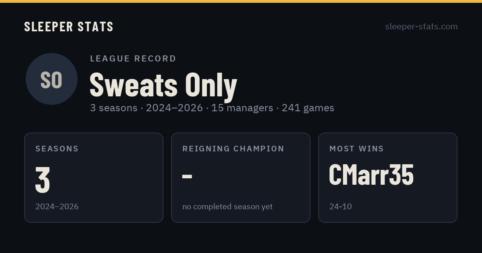Click the large number 3 in Seasons card
482x253 pixels.
(x=43, y=180)
